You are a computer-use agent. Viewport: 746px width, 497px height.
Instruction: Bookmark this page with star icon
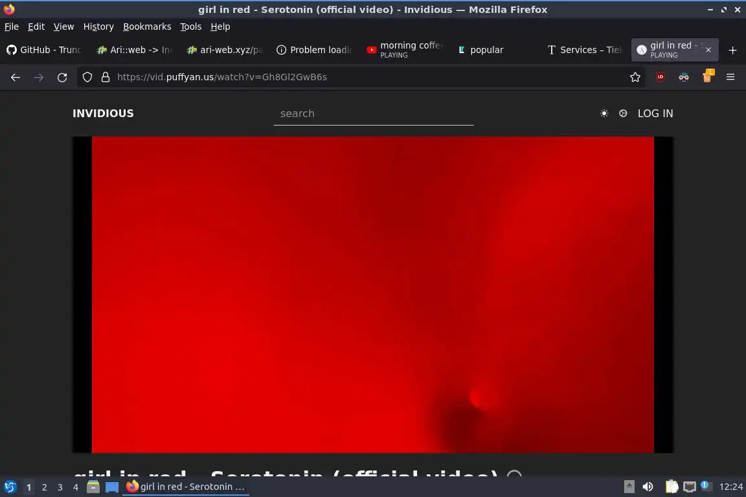[x=635, y=77]
